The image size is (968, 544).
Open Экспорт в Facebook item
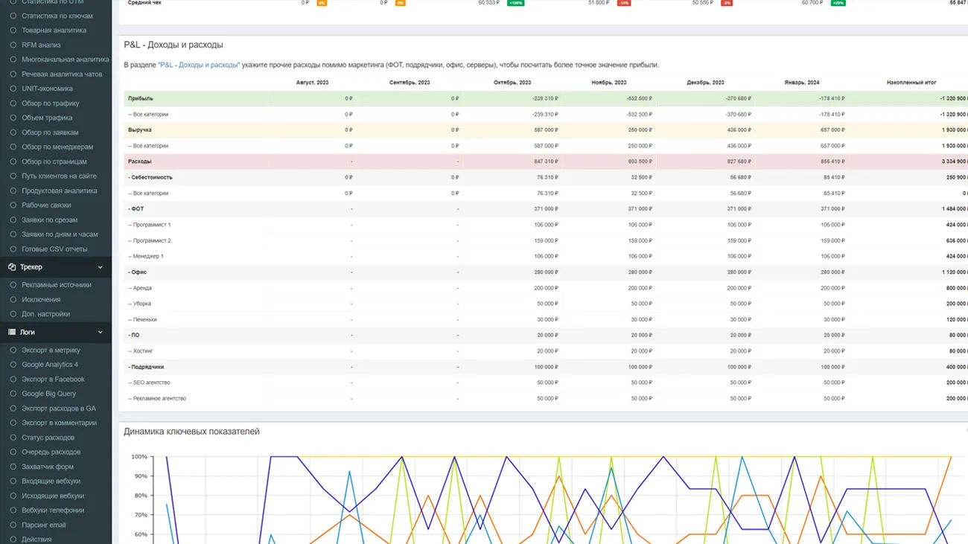coord(53,380)
